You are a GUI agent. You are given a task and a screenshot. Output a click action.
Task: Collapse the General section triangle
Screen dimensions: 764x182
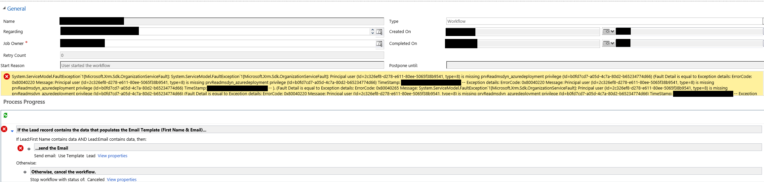4,8
